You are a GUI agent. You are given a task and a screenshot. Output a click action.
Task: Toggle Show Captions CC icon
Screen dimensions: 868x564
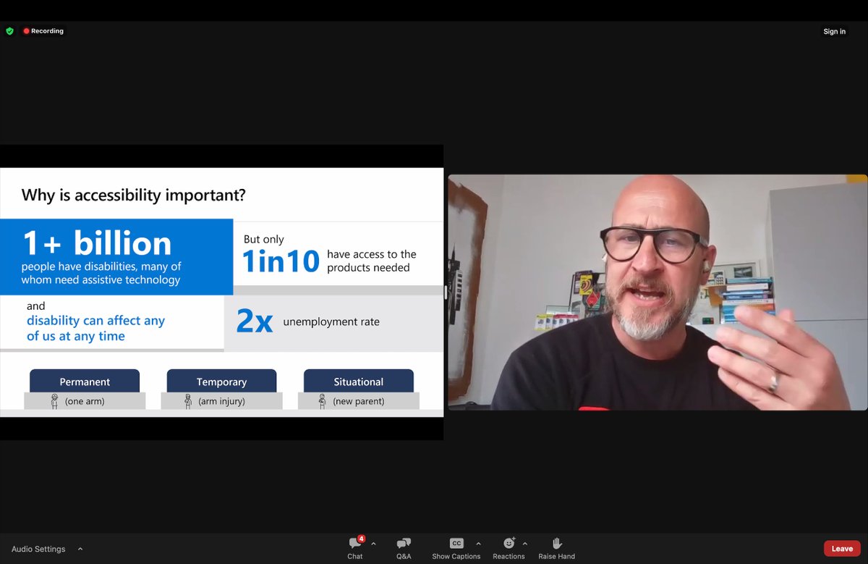[456, 543]
